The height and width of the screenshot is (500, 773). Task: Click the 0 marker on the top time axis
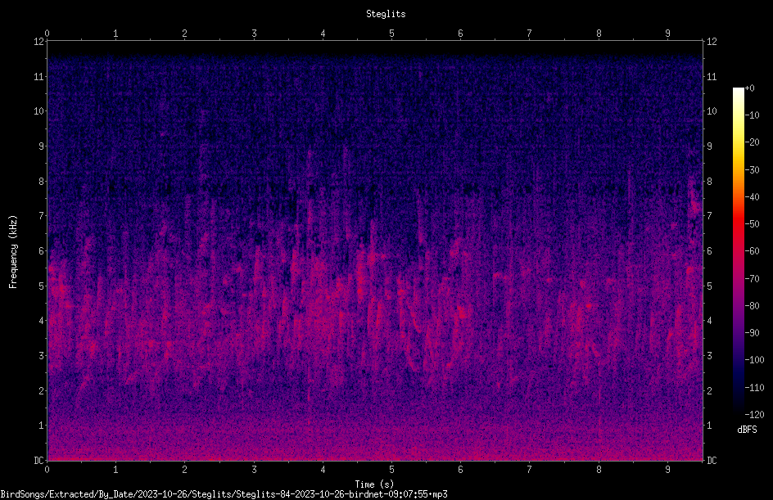[47, 33]
